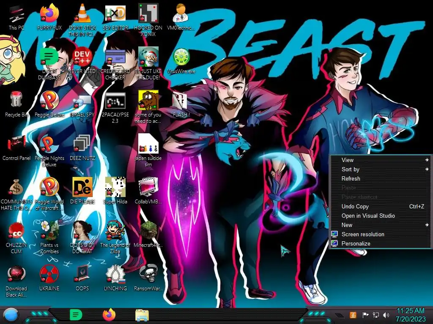The width and height of the screenshot is (433, 324).
Task: Open network tray icon
Action: (x=376, y=315)
